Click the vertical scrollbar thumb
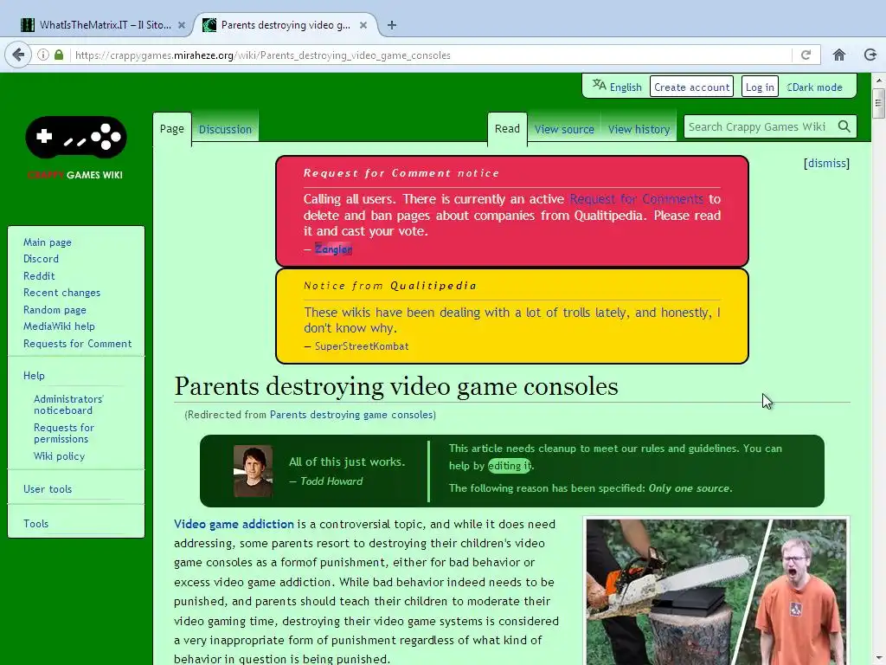 pyautogui.click(x=878, y=103)
